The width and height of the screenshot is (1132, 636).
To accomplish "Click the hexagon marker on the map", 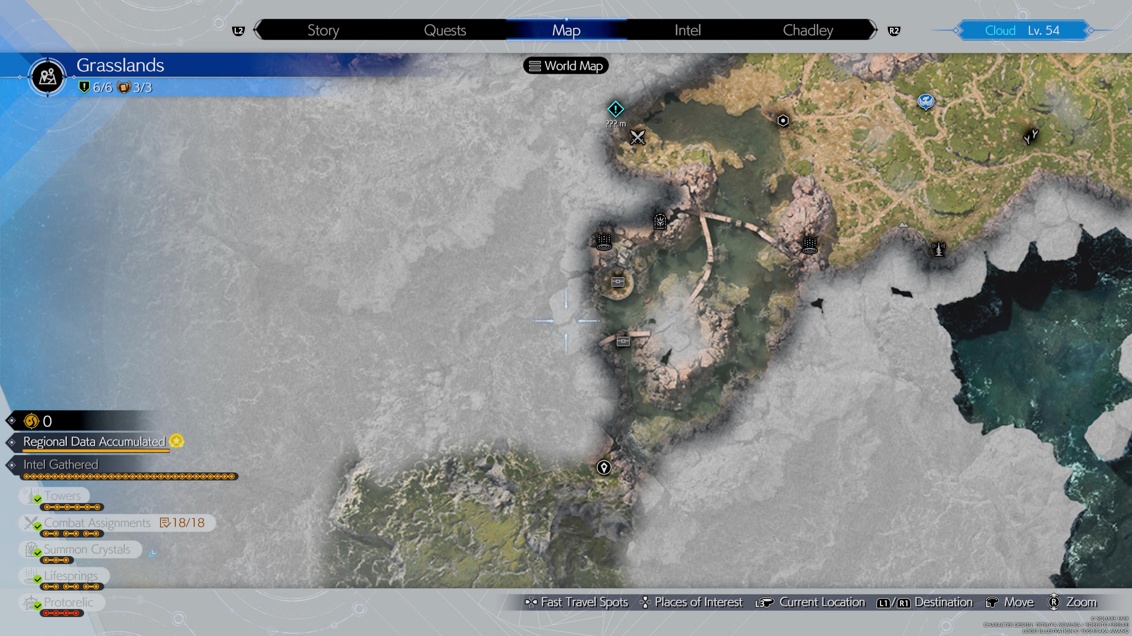I will pyautogui.click(x=783, y=121).
